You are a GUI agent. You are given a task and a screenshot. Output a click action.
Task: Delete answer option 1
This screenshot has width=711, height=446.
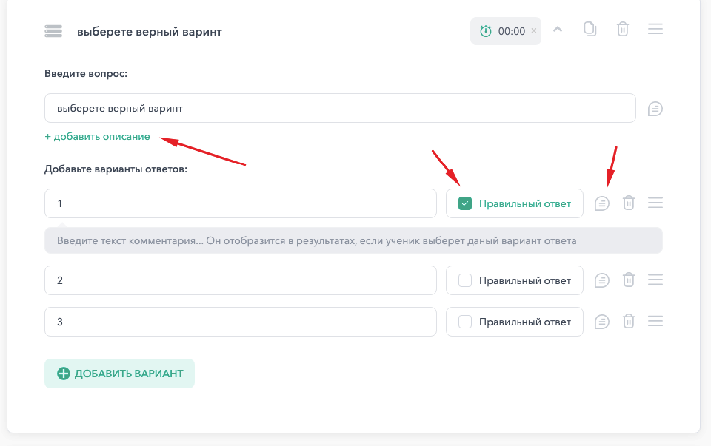coord(629,203)
